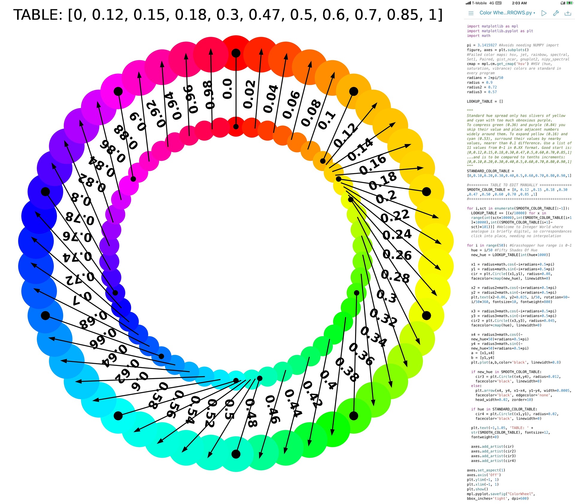Screen dimensions: 575x504
Task: Tap the 2:03 AM clock
Action: tap(519, 3)
